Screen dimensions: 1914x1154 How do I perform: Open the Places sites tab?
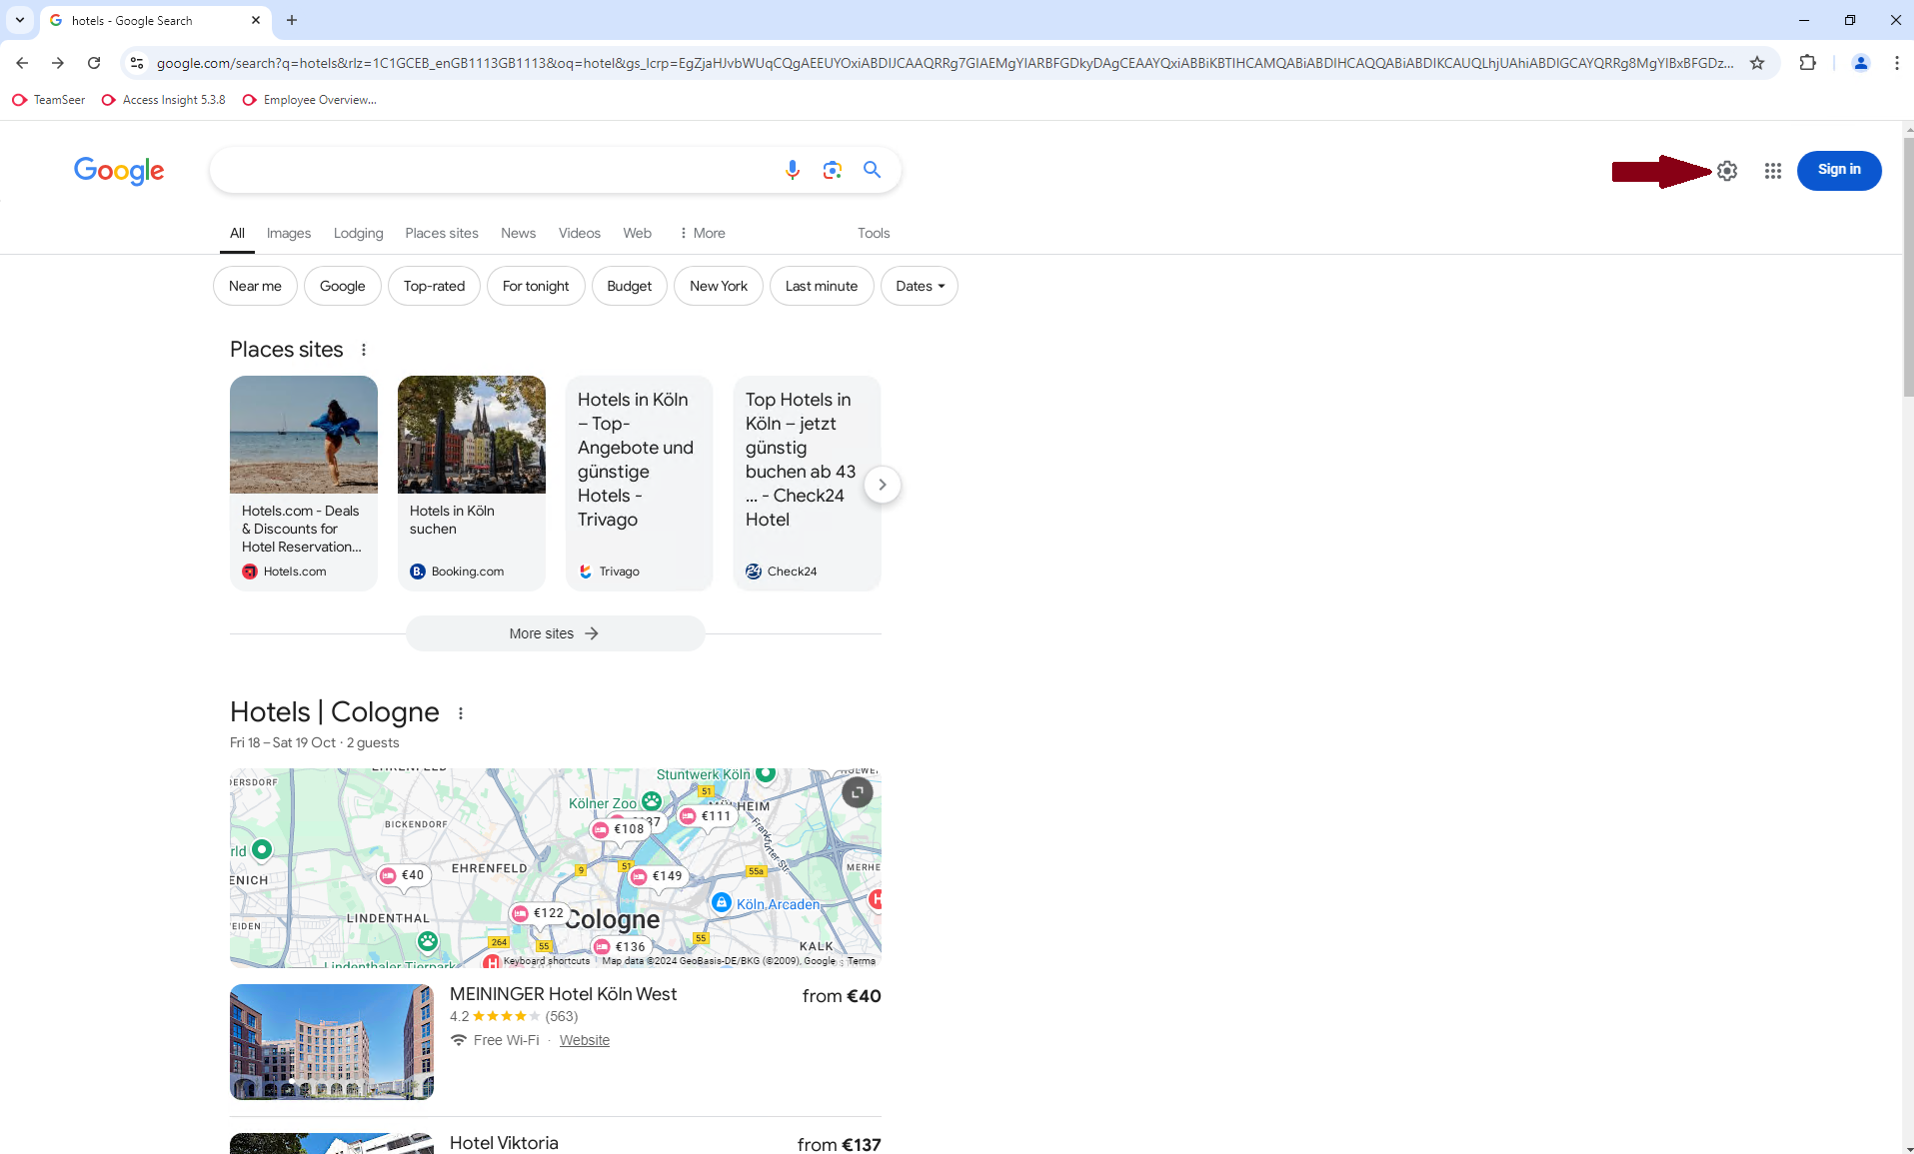tap(442, 233)
